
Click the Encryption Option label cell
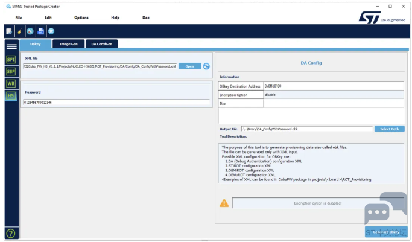pyautogui.click(x=241, y=95)
